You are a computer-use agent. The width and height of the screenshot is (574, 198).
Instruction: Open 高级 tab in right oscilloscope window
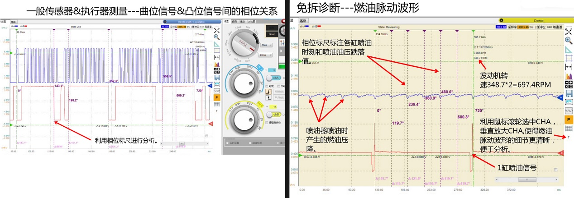[303, 21]
